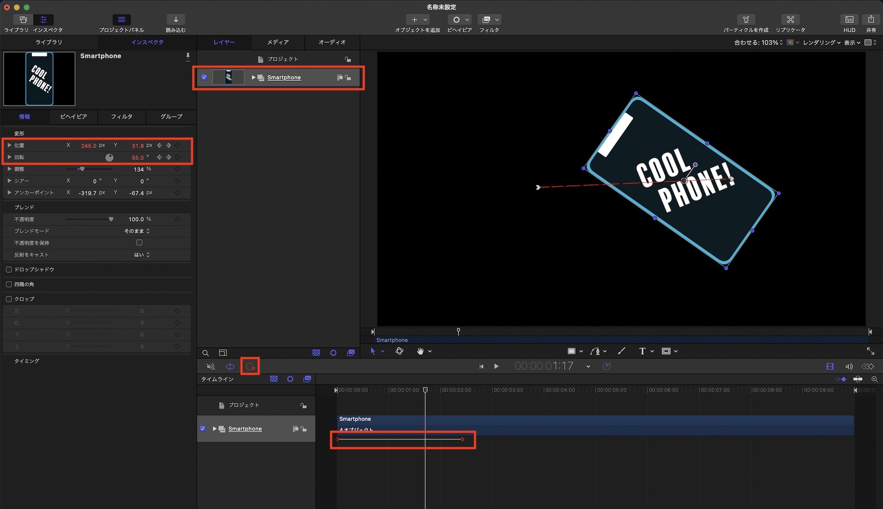
Task: Select the Text tool in canvas toolbar
Action: point(642,351)
